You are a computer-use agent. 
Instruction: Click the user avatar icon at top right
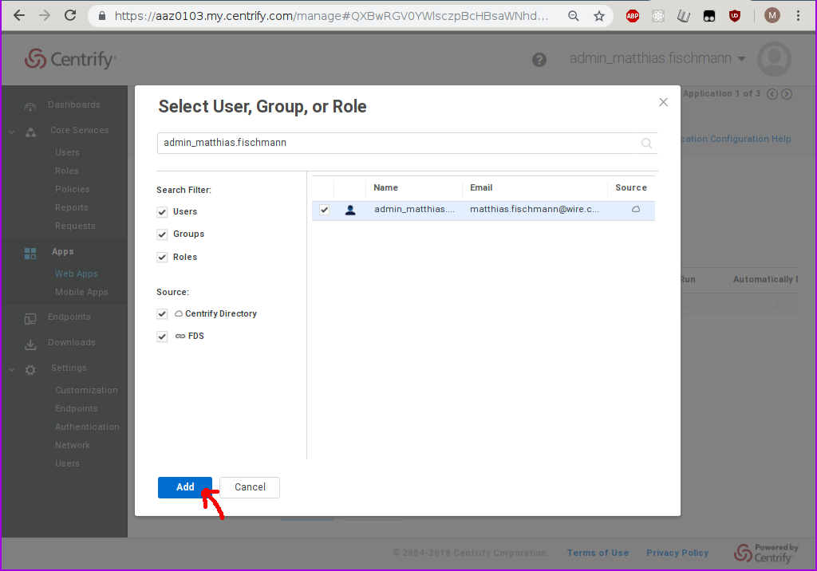774,60
